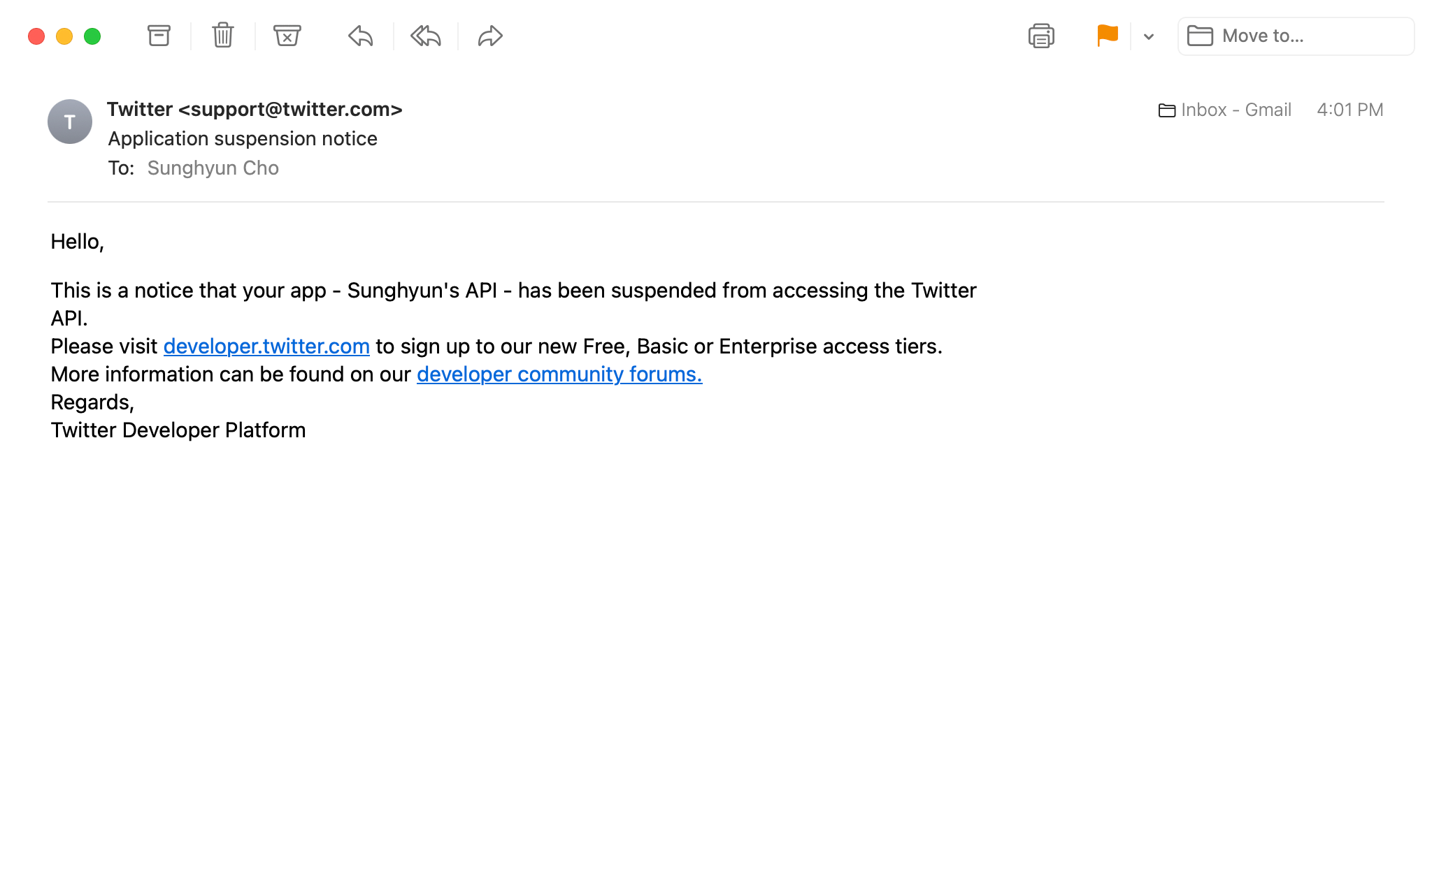Viewport: 1432px width, 876px height.
Task: Open the developer.twitter.com link
Action: tap(266, 346)
